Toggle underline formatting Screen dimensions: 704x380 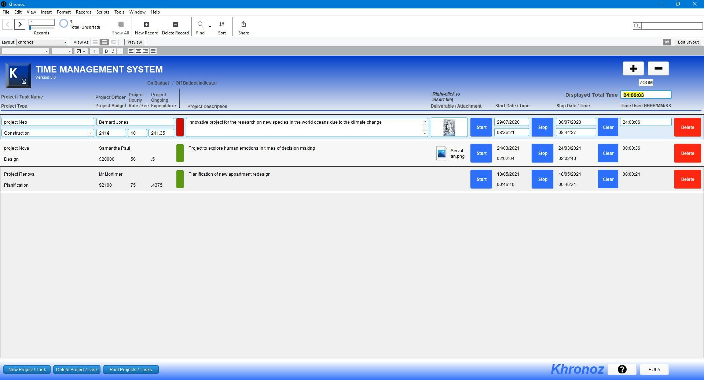point(120,51)
